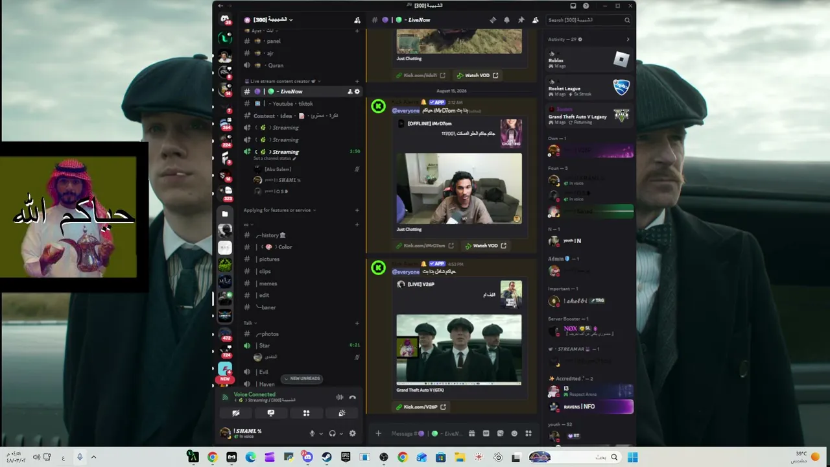Open the Youtube tiktok channel
Viewport: 830px width, 467px height.
tap(301, 104)
